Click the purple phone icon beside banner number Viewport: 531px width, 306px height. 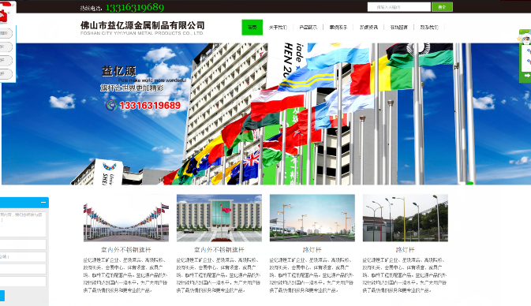tap(111, 105)
